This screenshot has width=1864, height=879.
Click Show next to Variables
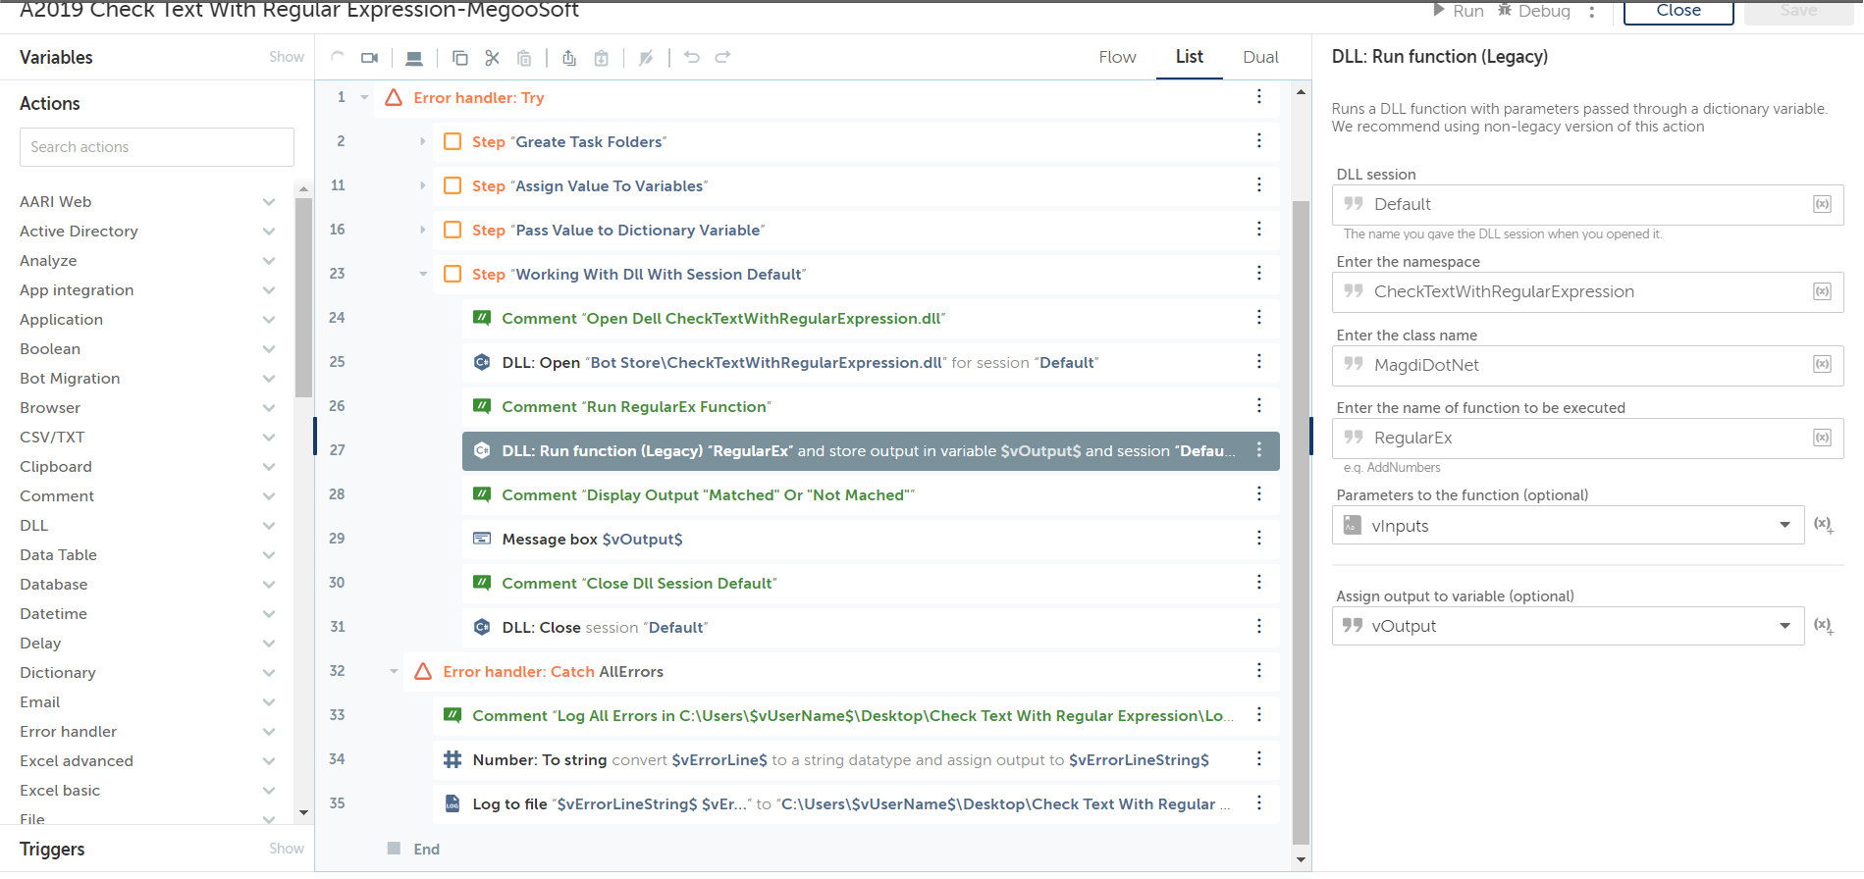(x=287, y=57)
